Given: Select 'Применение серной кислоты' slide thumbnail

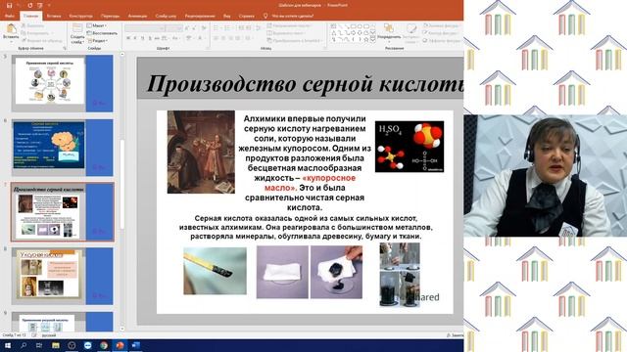Looking at the screenshot, I should 63,83.
